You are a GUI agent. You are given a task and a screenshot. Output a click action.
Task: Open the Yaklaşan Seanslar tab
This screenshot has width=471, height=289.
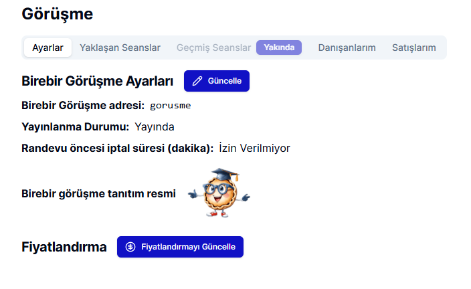click(120, 47)
